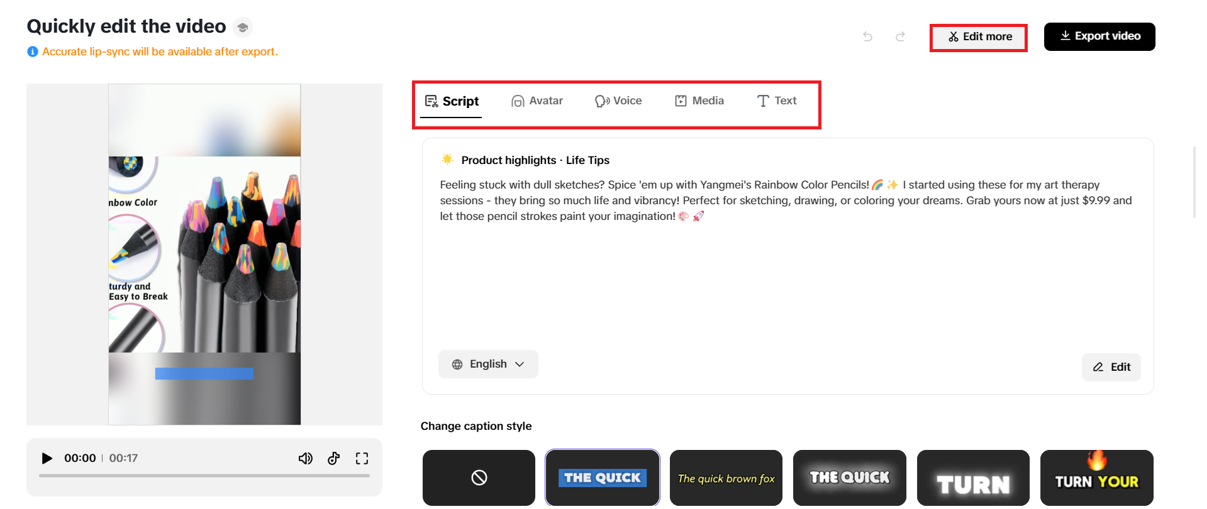
Task: Choose the blue THE QUICK caption style
Action: click(603, 478)
